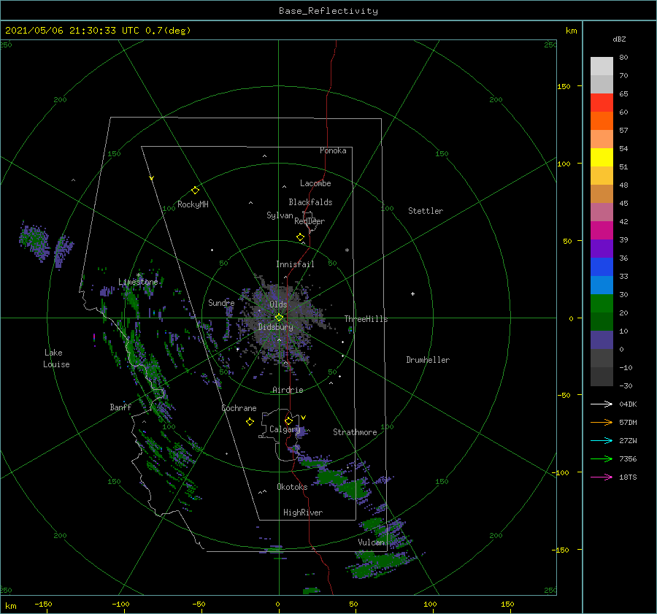The height and width of the screenshot is (614, 657).
Task: Click the echo patch northwest of Limestone
Action: (34, 241)
